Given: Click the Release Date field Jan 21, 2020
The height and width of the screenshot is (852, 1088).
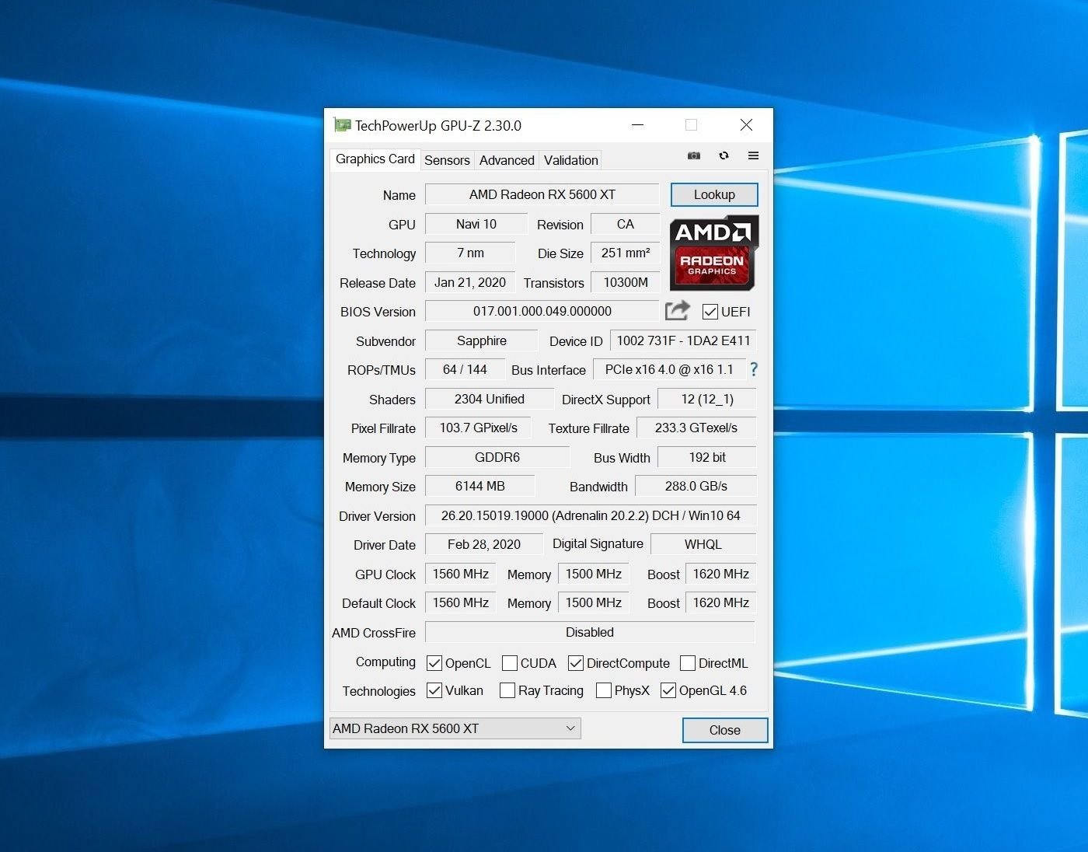Looking at the screenshot, I should tap(470, 282).
